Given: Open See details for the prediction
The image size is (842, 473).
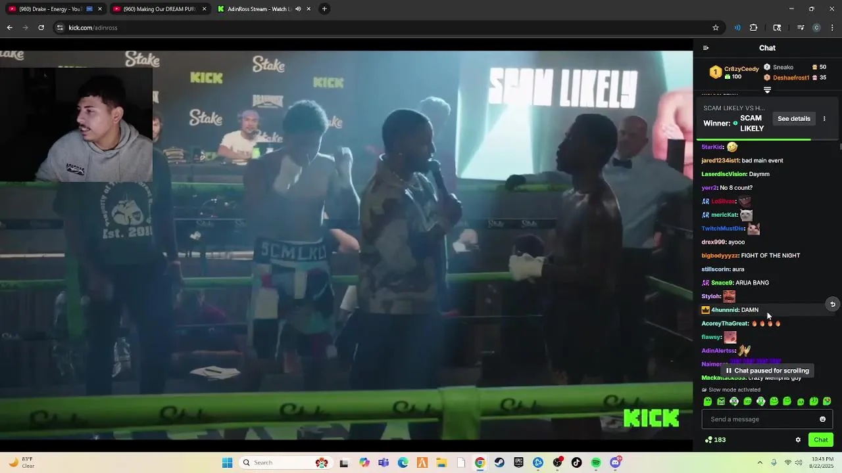Looking at the screenshot, I should pyautogui.click(x=794, y=119).
